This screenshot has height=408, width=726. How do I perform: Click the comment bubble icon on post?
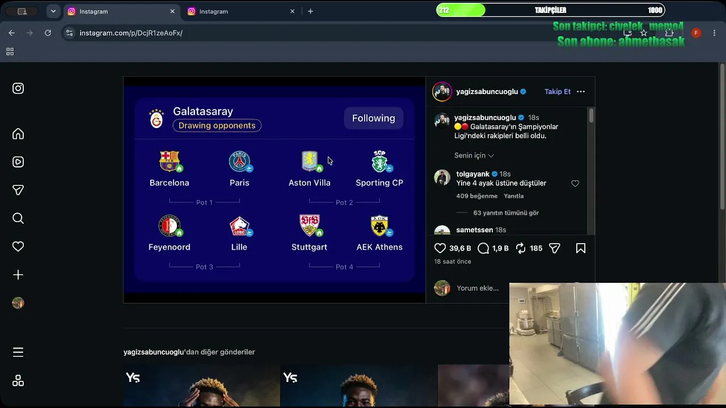(483, 248)
